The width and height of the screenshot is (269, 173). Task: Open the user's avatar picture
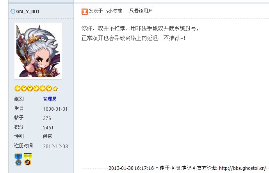click(38, 51)
